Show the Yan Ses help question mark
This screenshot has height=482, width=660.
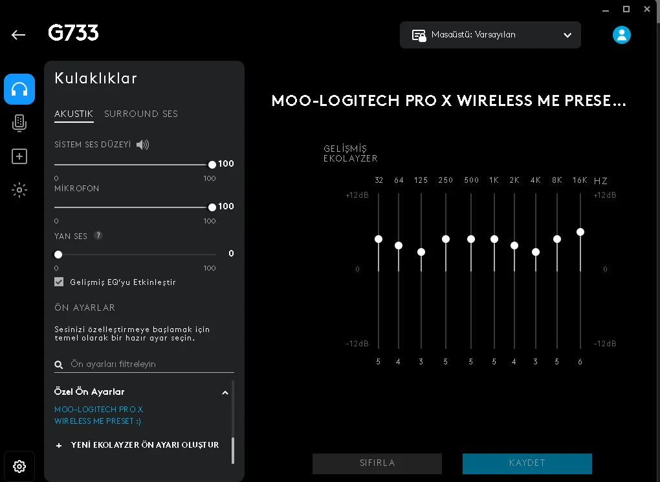pos(98,235)
